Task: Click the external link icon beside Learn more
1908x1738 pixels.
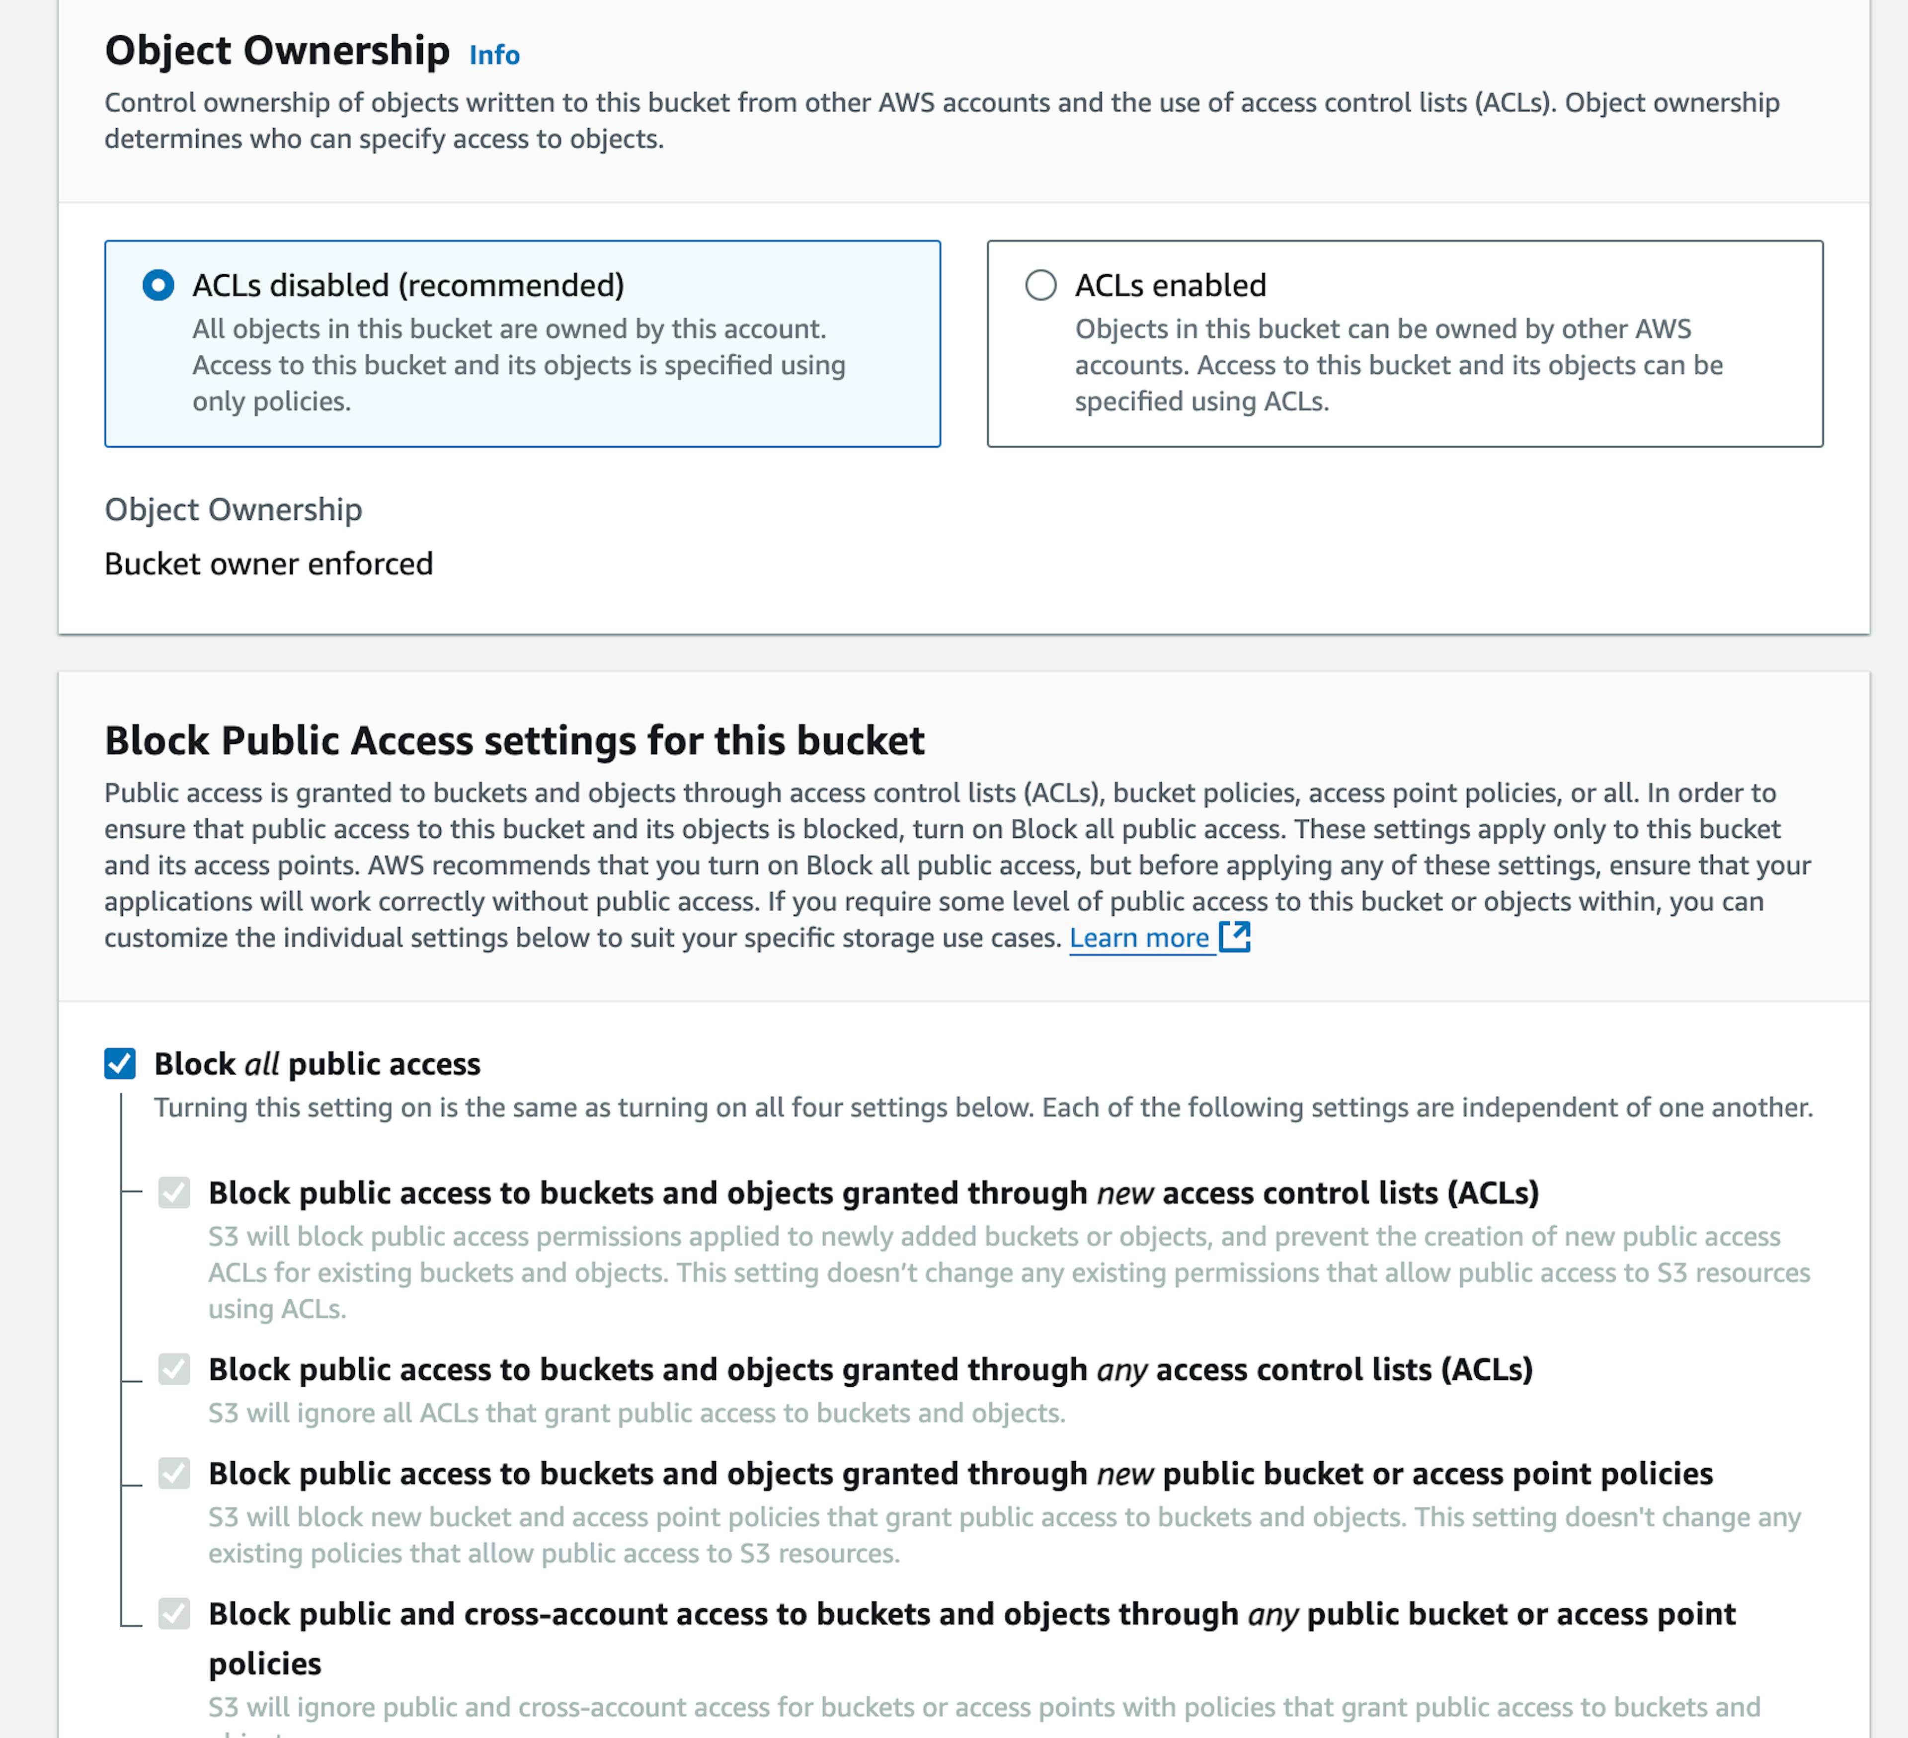Action: point(1235,937)
